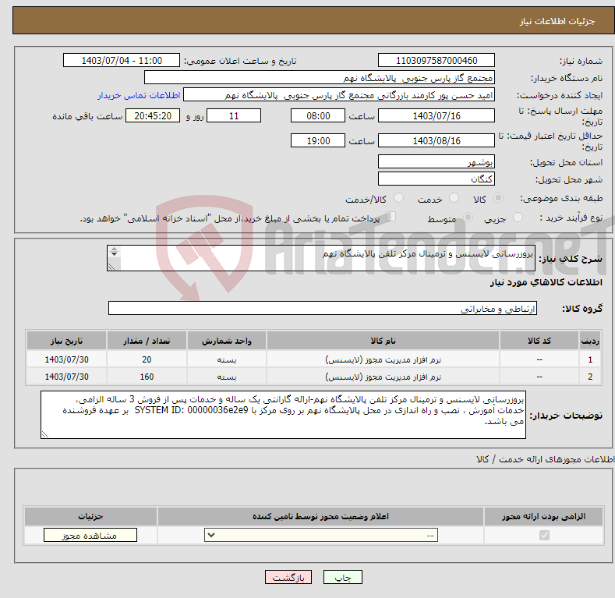Click the چاپ print button
Viewport: 615px width, 598px height.
point(342,577)
